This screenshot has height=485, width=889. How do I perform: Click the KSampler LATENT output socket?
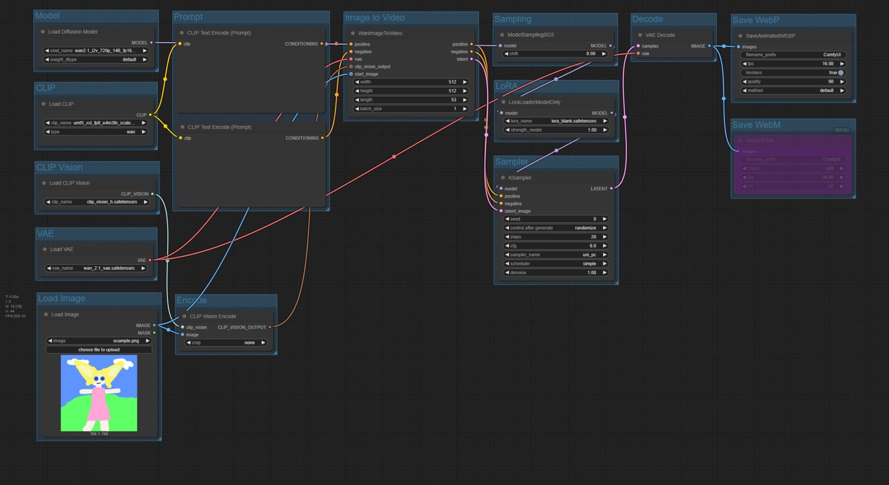(x=611, y=188)
